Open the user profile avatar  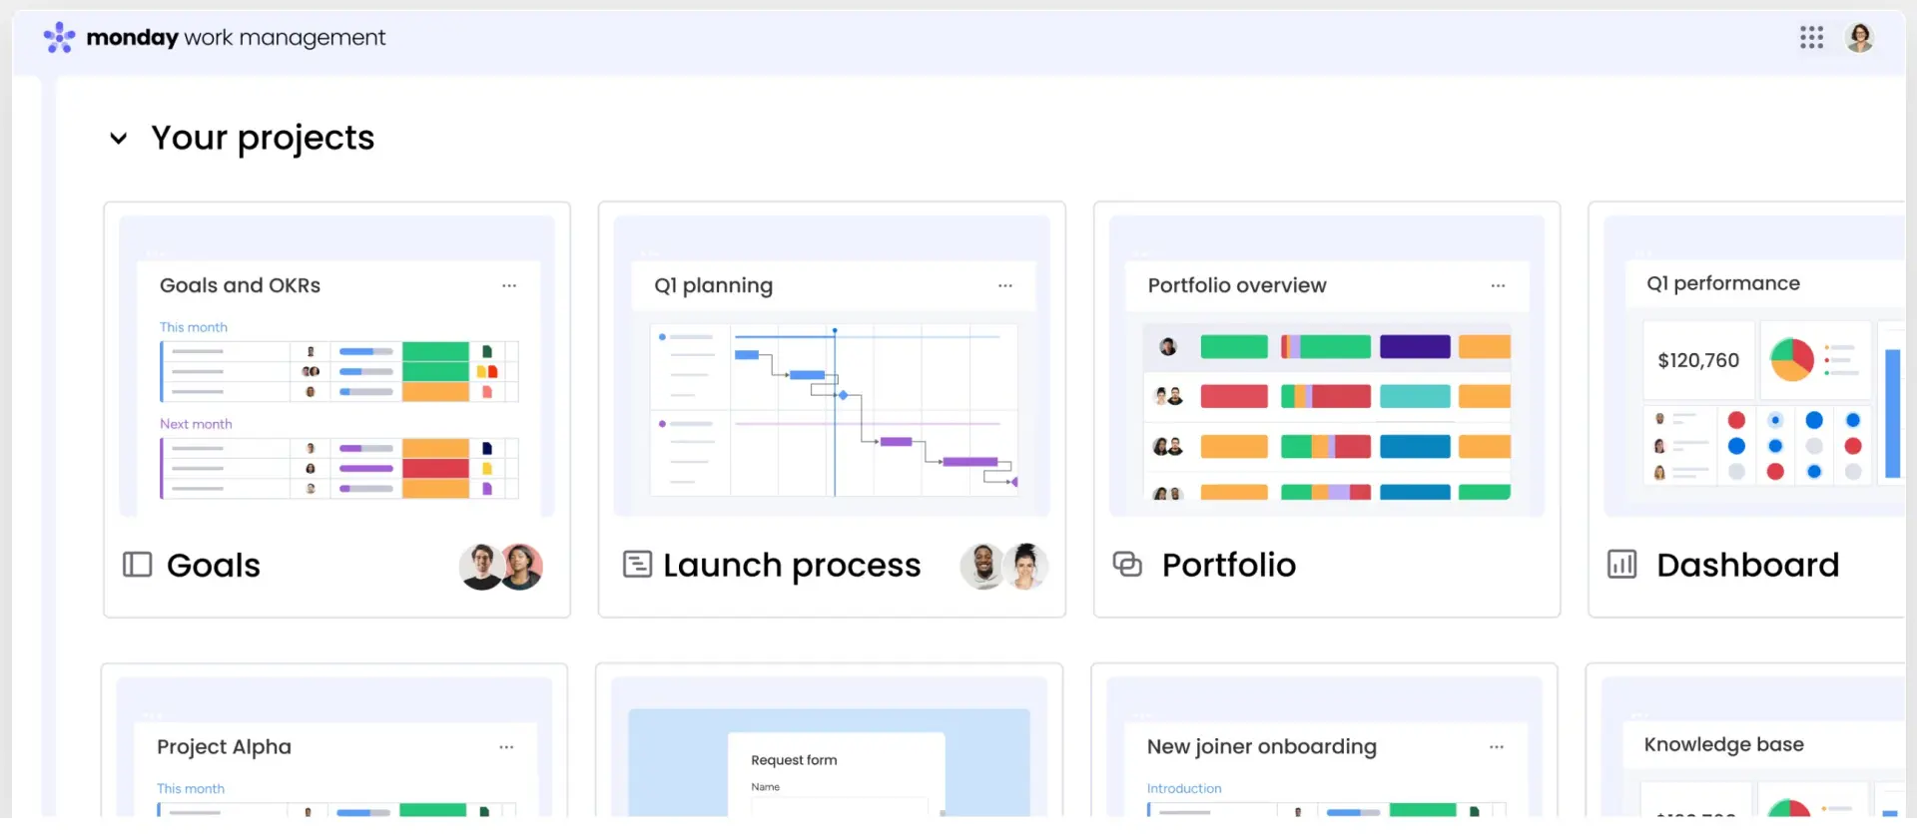(1859, 38)
